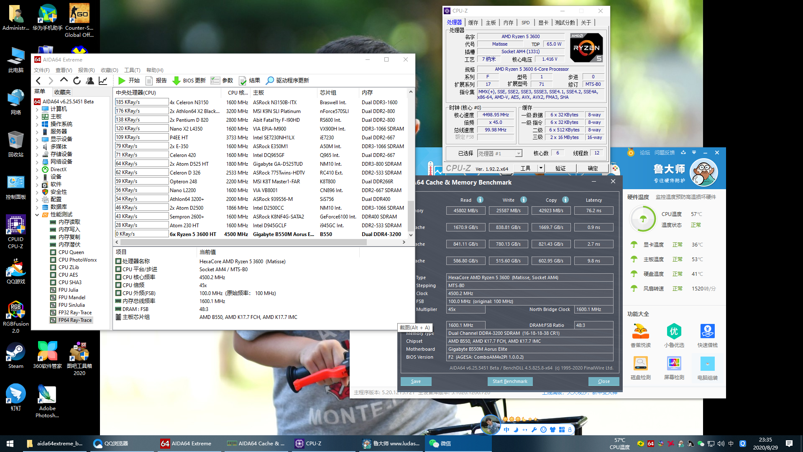803x452 pixels.
Task: Collapse the 性能测试 tree node
Action: (x=37, y=215)
